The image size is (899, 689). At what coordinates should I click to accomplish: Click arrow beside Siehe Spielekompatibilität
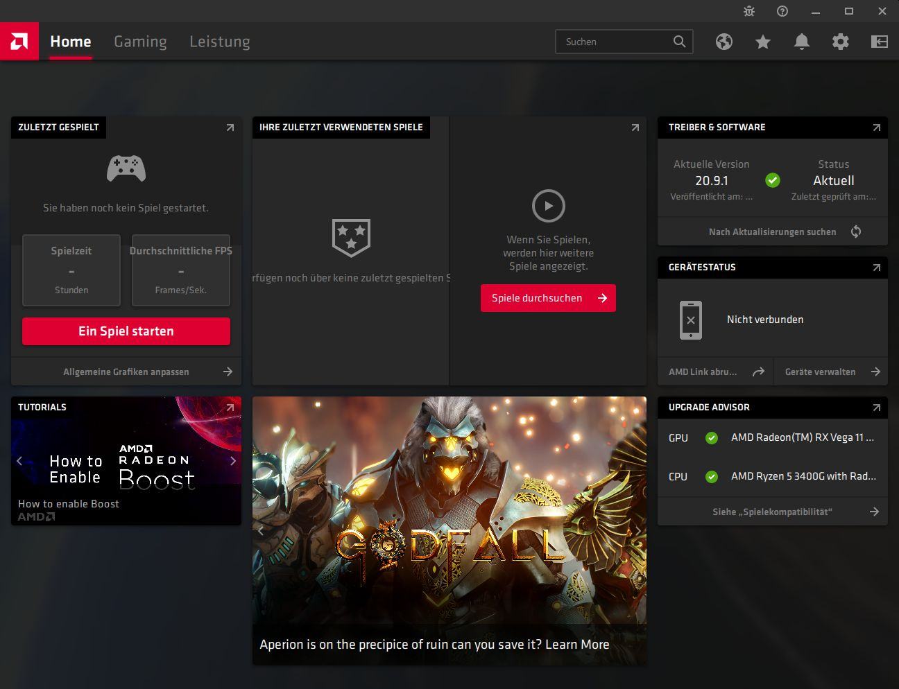(x=875, y=512)
